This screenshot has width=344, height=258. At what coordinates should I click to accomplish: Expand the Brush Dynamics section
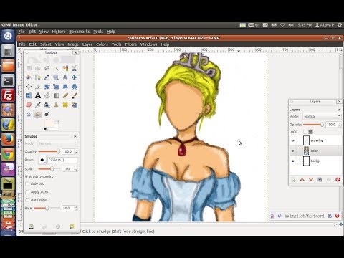point(27,177)
